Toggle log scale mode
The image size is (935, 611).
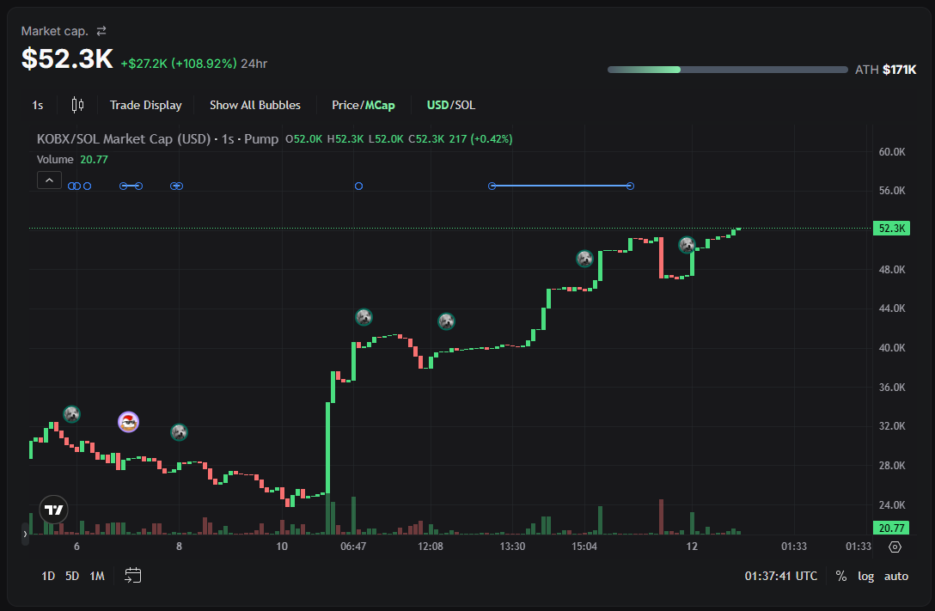pyautogui.click(x=866, y=576)
